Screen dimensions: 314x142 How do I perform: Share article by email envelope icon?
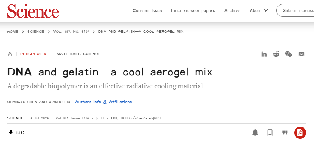point(301,54)
